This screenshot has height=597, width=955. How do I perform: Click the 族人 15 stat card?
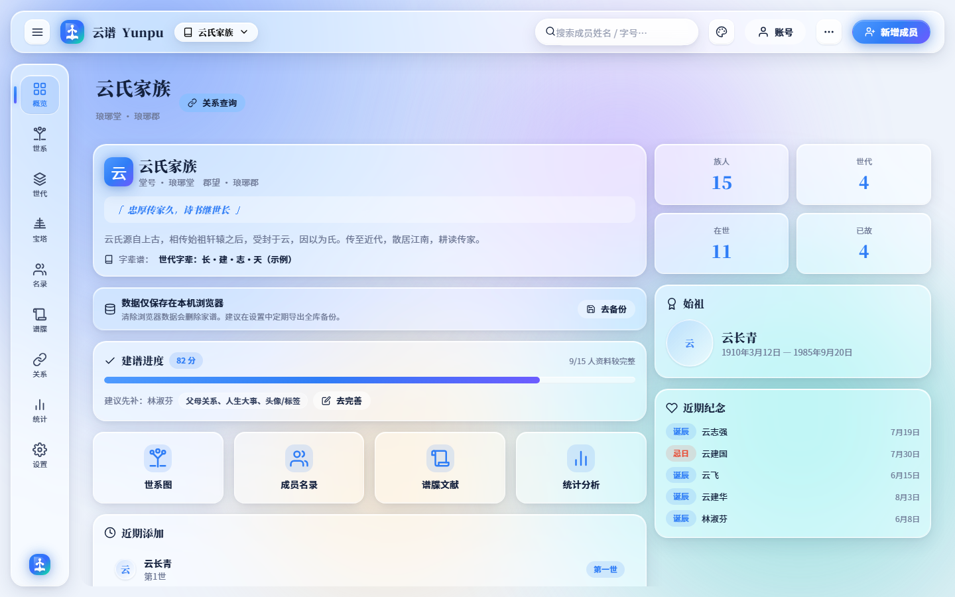point(722,174)
